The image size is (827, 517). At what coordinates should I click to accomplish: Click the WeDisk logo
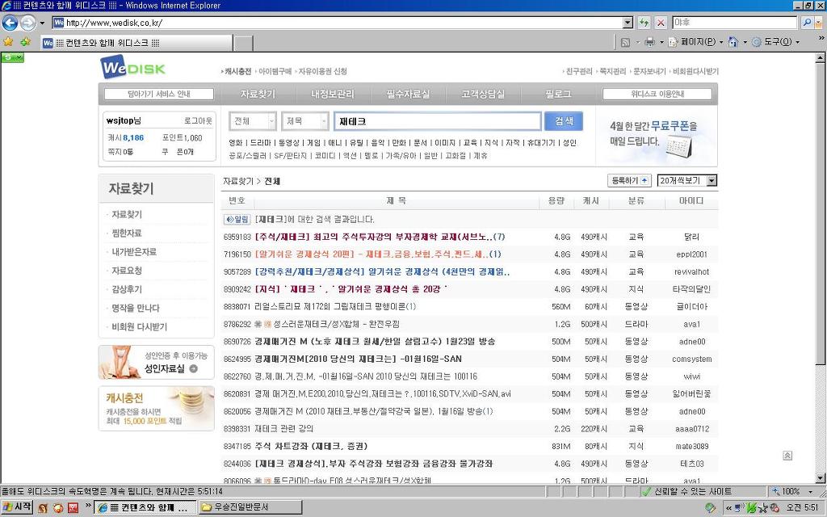pyautogui.click(x=132, y=68)
